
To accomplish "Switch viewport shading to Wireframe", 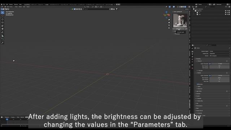I will click(x=180, y=7).
